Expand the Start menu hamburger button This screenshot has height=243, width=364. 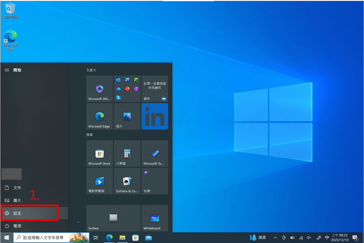click(7, 70)
